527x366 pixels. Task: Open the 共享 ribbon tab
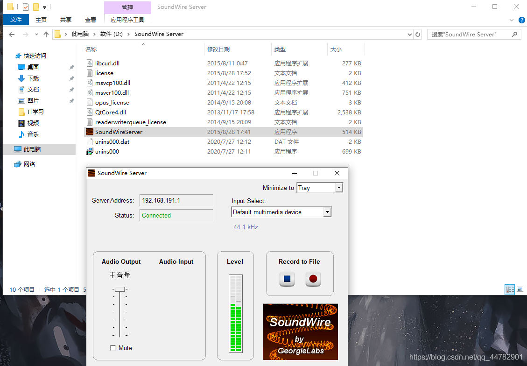pyautogui.click(x=65, y=20)
